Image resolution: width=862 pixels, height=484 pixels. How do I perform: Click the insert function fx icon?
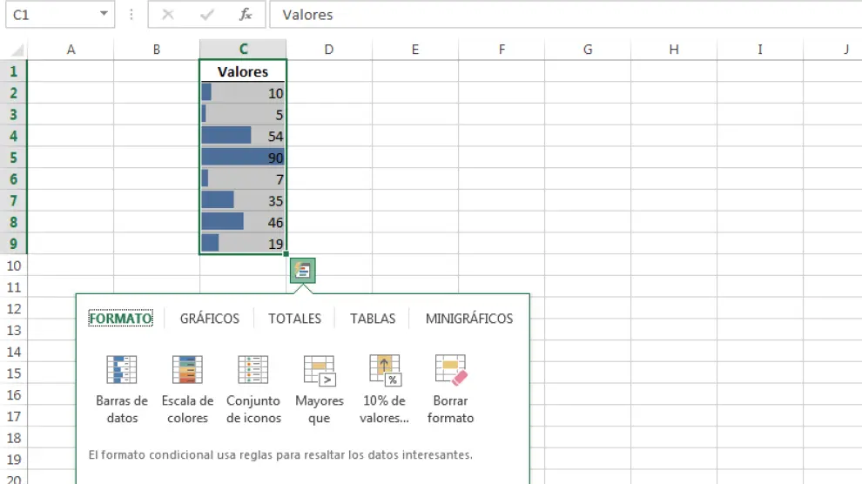coord(246,15)
